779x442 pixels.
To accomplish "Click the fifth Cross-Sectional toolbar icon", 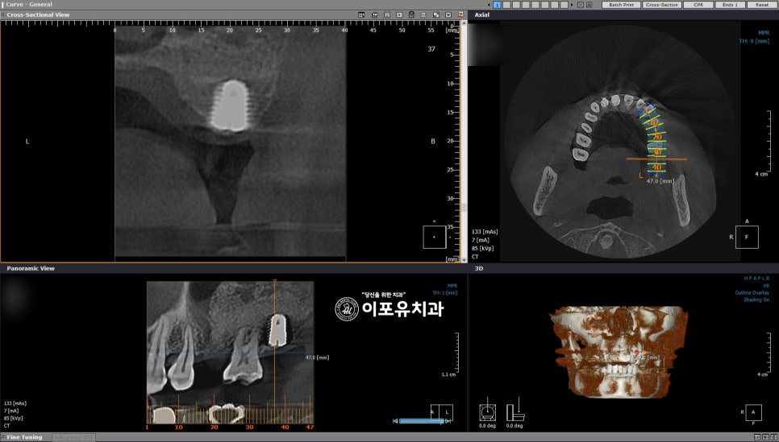I will [411, 14].
